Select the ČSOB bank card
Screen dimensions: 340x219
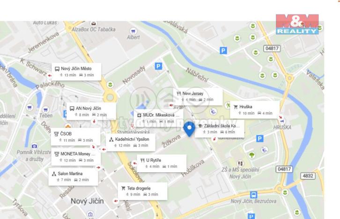coord(75,137)
